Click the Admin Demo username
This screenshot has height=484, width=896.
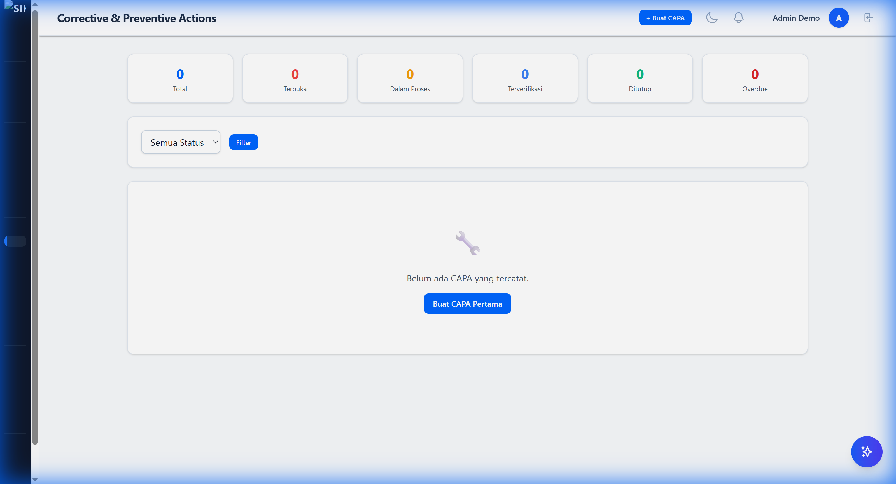796,18
